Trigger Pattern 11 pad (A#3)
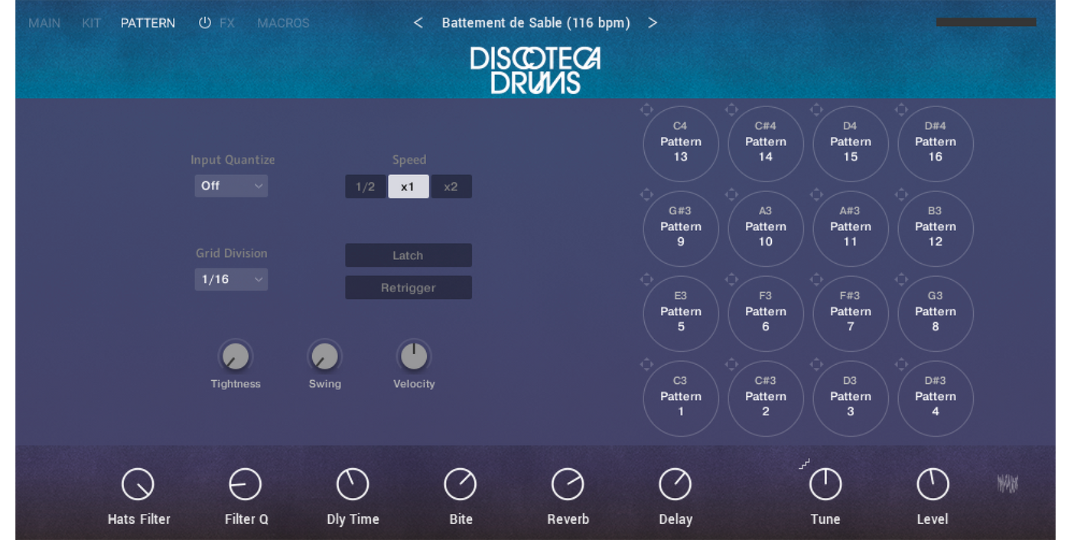Screen dimensions: 1071x540 pyautogui.click(x=851, y=229)
